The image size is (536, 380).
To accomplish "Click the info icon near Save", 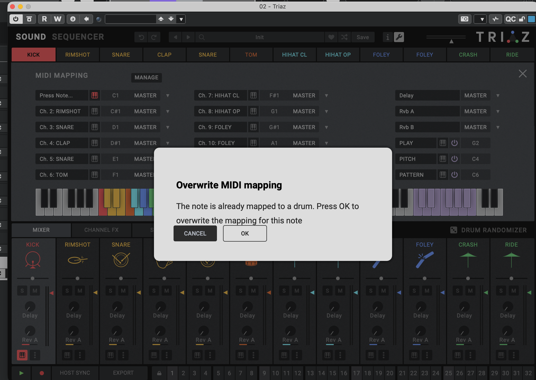I will (x=388, y=37).
